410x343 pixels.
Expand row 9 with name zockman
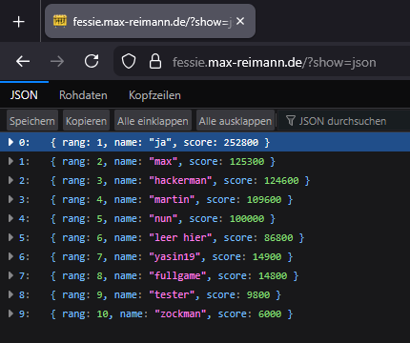[x=10, y=313]
